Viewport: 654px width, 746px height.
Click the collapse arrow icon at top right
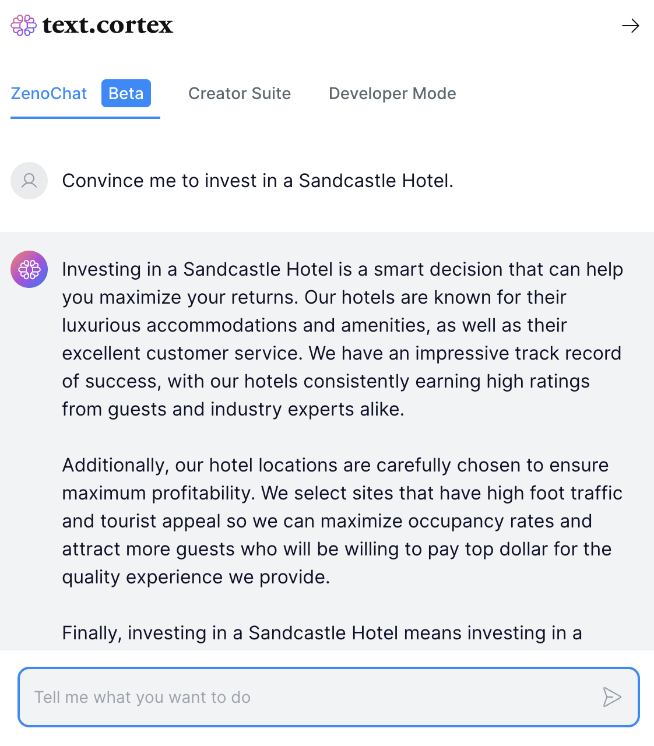630,26
